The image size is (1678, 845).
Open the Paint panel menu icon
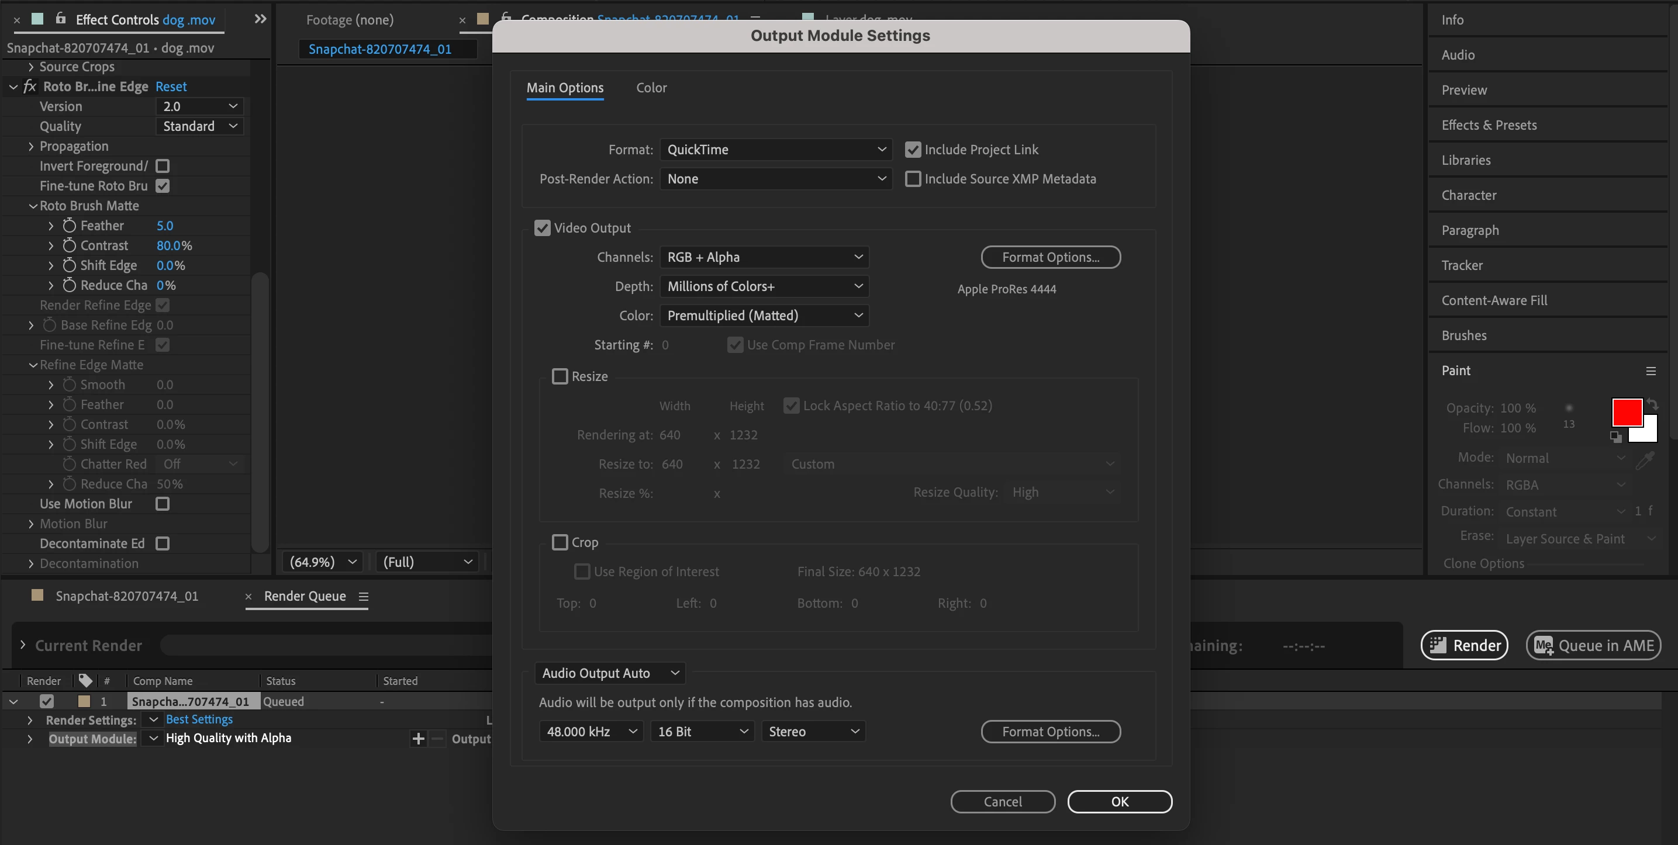click(1651, 371)
